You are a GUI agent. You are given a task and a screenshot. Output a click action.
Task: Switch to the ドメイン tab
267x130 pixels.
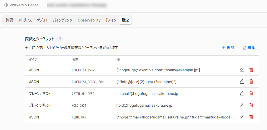[x=111, y=20]
